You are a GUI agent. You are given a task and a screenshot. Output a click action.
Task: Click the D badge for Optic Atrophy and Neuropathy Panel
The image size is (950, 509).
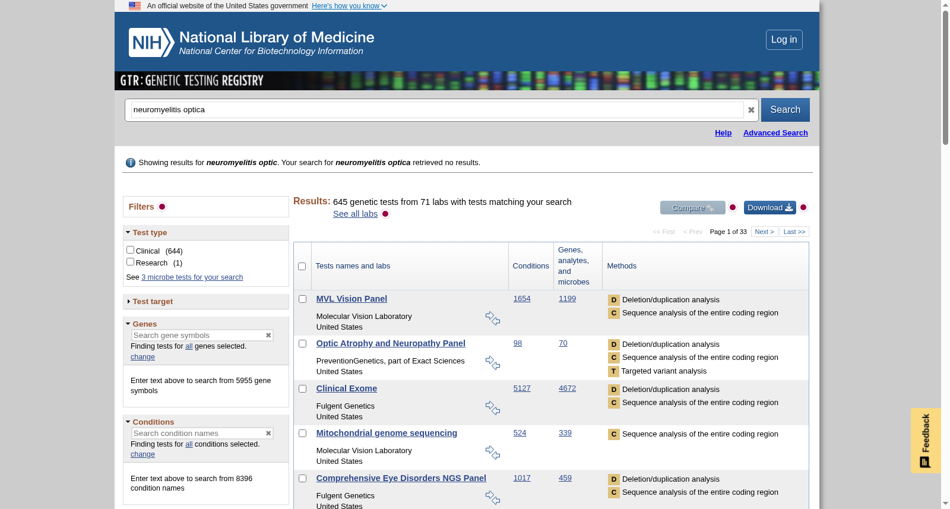614,344
